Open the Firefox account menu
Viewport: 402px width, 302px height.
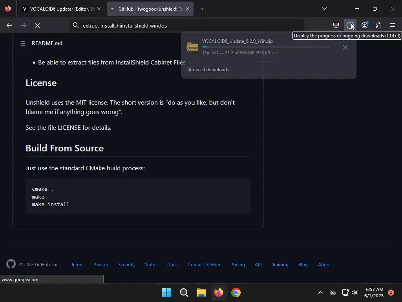[x=364, y=25]
